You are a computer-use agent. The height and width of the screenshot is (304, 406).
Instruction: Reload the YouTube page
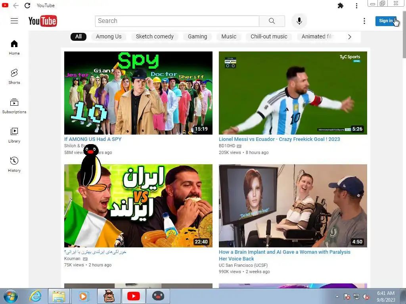click(x=27, y=6)
